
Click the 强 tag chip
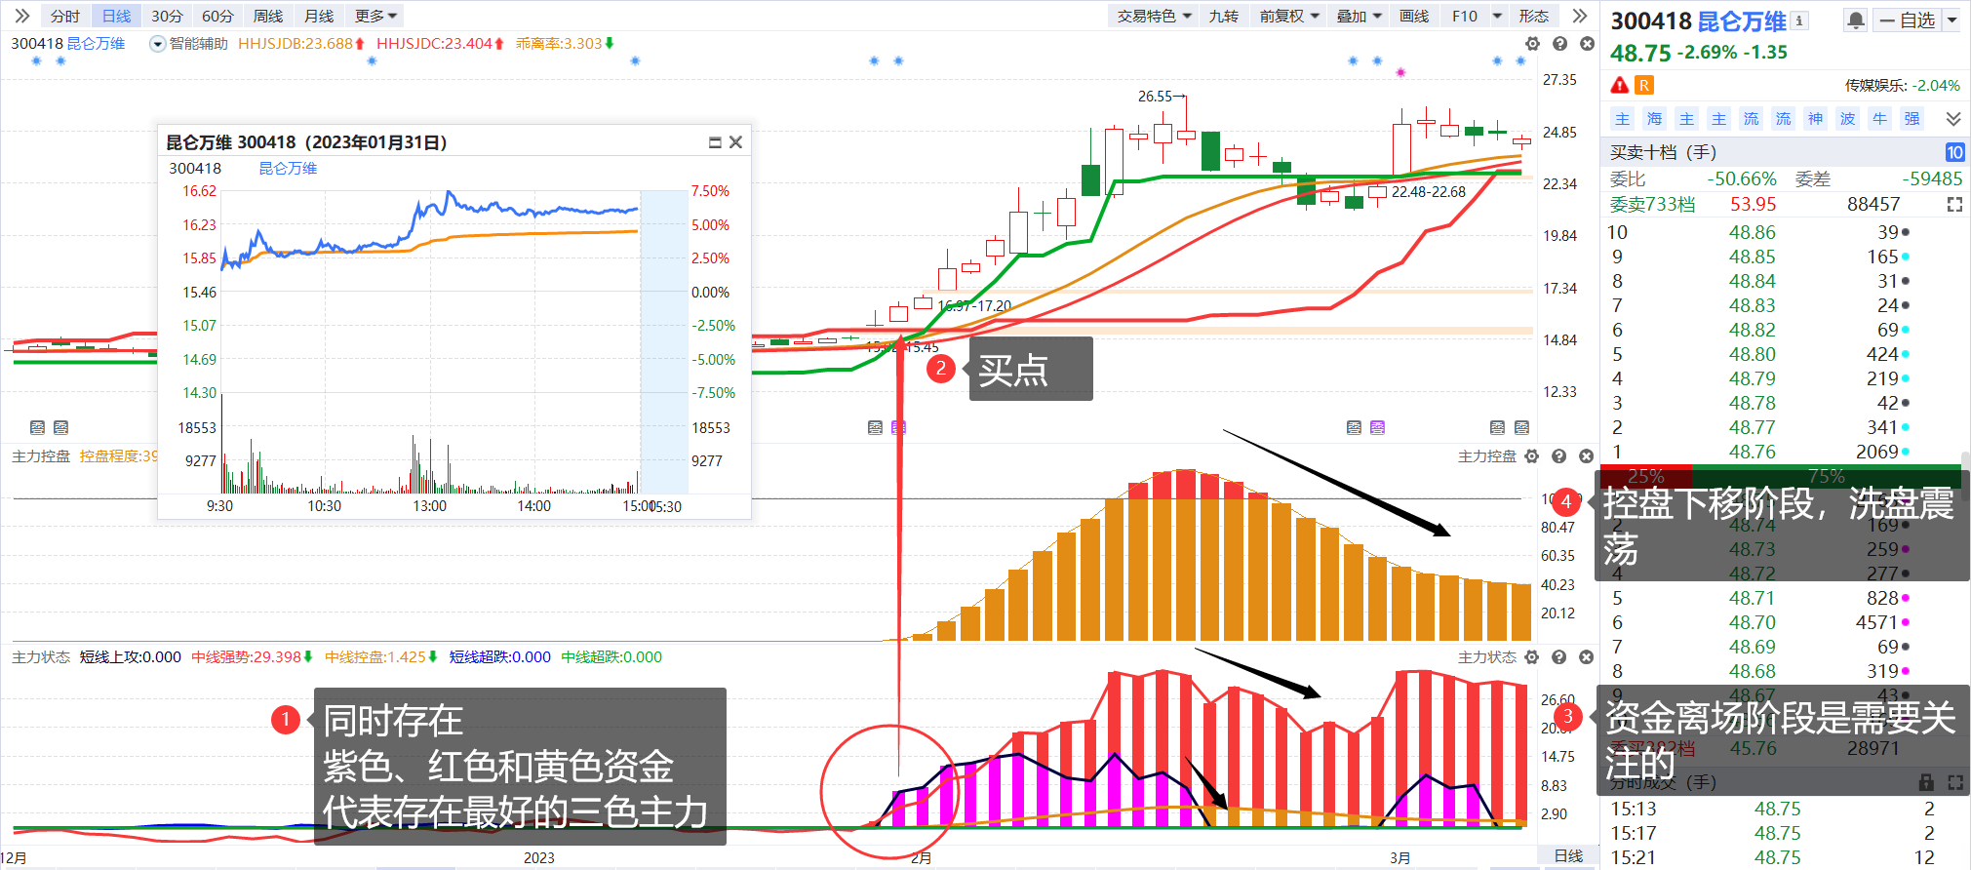[x=1912, y=119]
